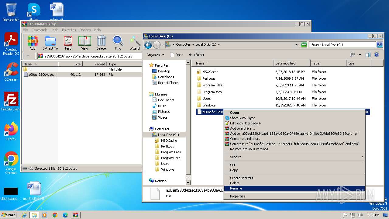Open Explorer help question mark icon
The height and width of the screenshot is (219, 389).
click(x=377, y=55)
